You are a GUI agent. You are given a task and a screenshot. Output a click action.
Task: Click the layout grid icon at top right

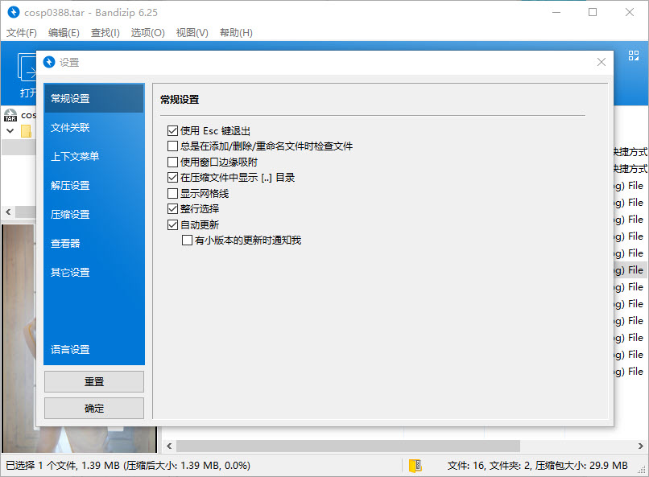[635, 55]
